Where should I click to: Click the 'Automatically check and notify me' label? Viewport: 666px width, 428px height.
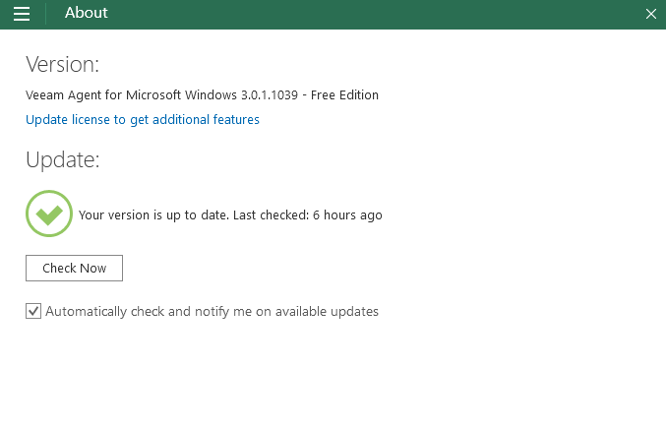click(212, 311)
